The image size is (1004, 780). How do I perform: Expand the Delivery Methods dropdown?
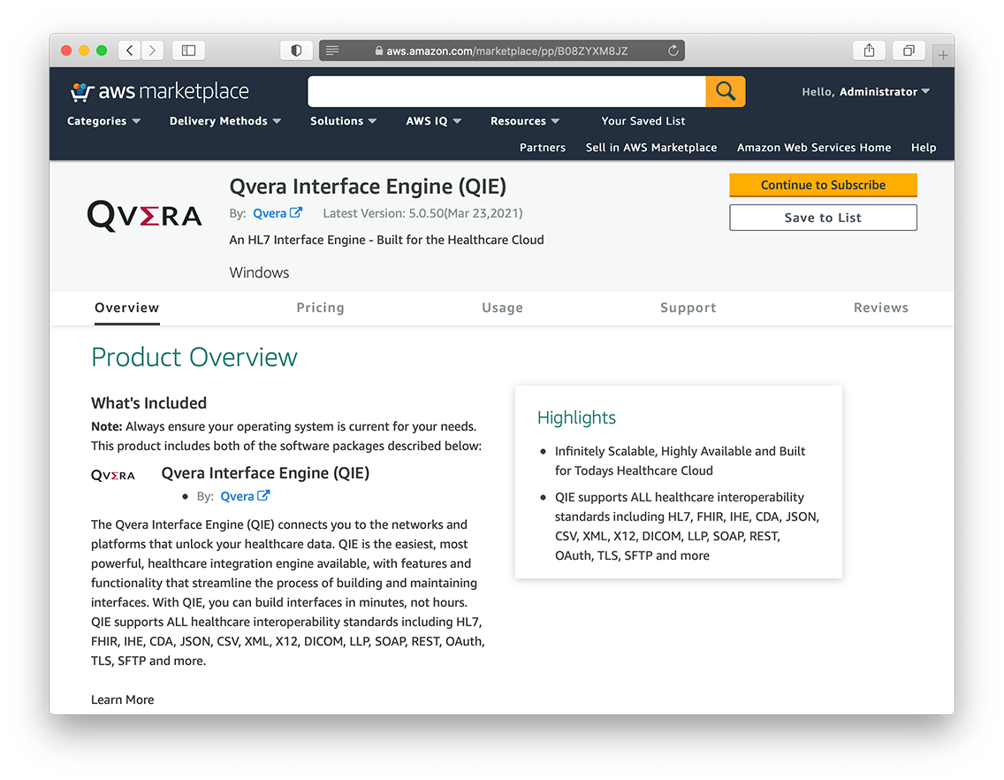point(225,120)
